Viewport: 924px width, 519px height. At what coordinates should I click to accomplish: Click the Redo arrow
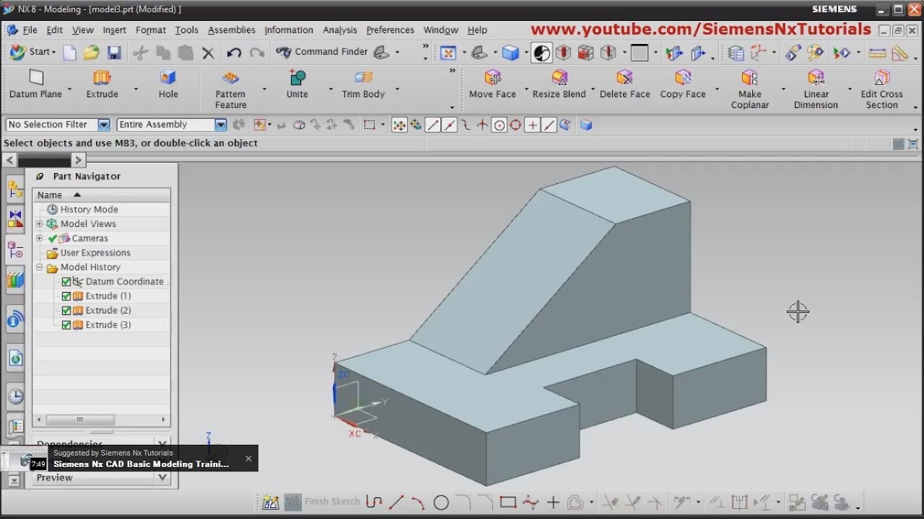click(256, 53)
